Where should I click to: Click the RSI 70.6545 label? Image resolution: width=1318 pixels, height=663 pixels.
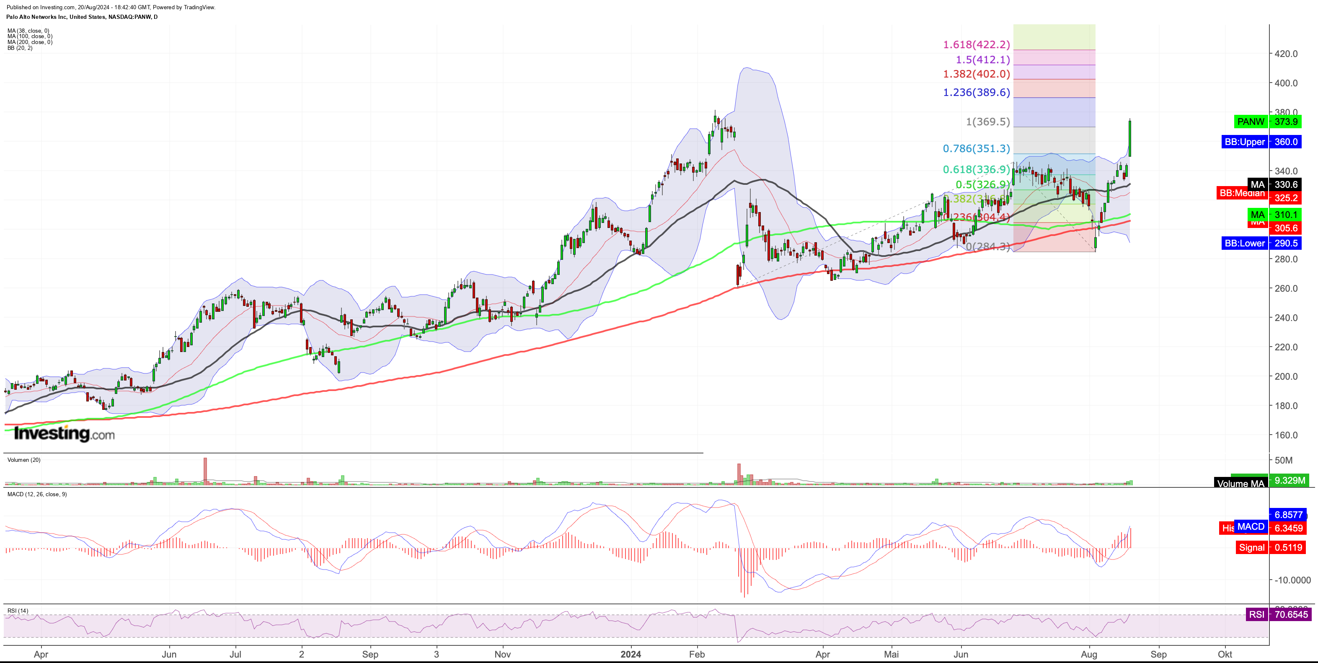coord(1278,614)
